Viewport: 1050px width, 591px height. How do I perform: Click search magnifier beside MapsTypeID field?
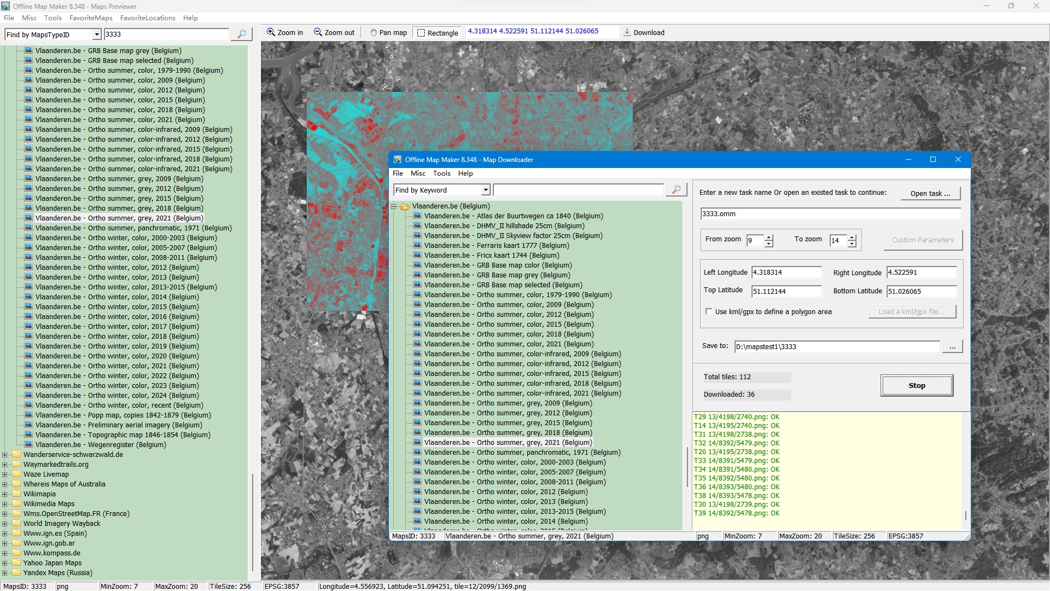pyautogui.click(x=241, y=34)
